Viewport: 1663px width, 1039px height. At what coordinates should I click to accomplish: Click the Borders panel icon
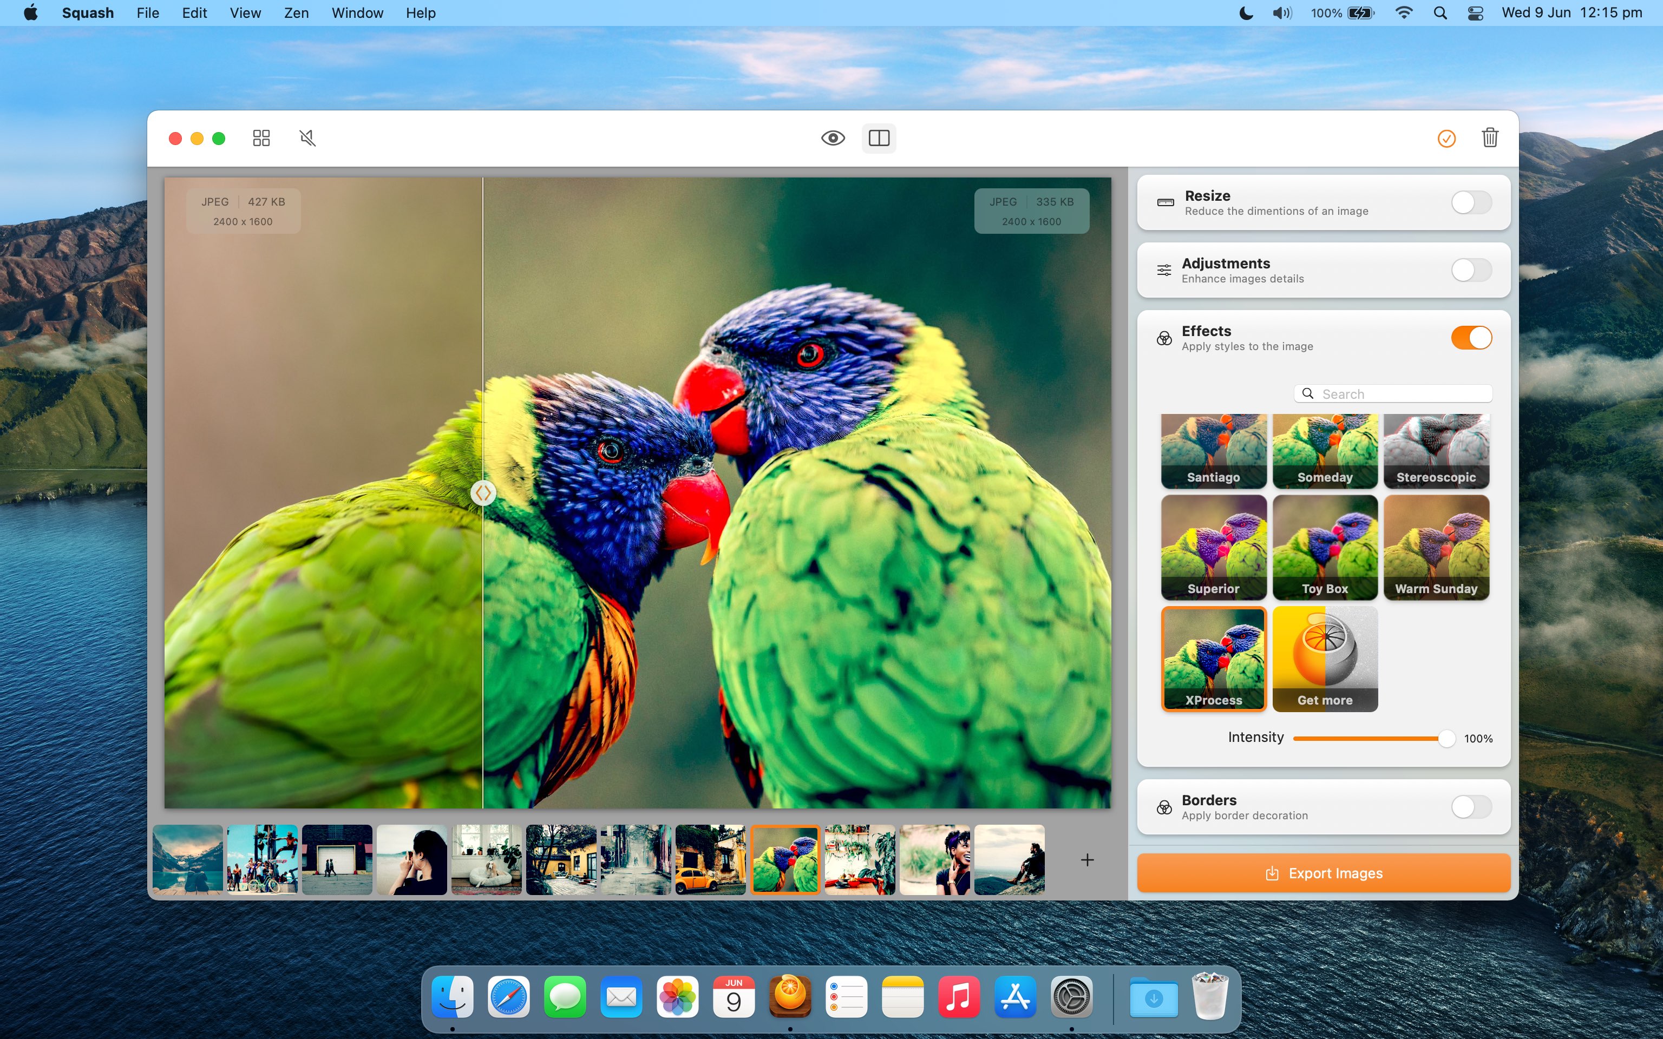click(x=1164, y=807)
